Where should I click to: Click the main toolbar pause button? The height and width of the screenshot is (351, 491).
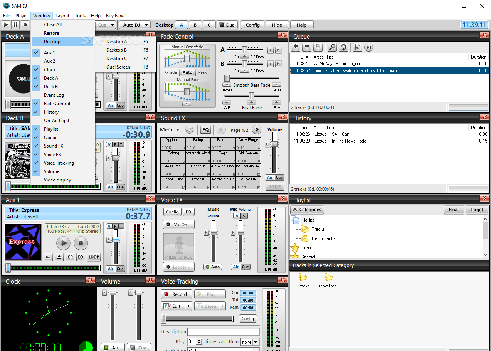(x=15, y=25)
